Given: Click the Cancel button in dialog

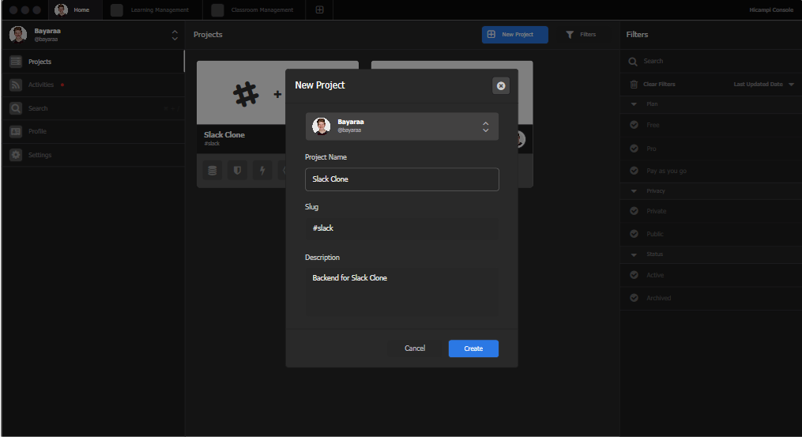Looking at the screenshot, I should (x=415, y=348).
